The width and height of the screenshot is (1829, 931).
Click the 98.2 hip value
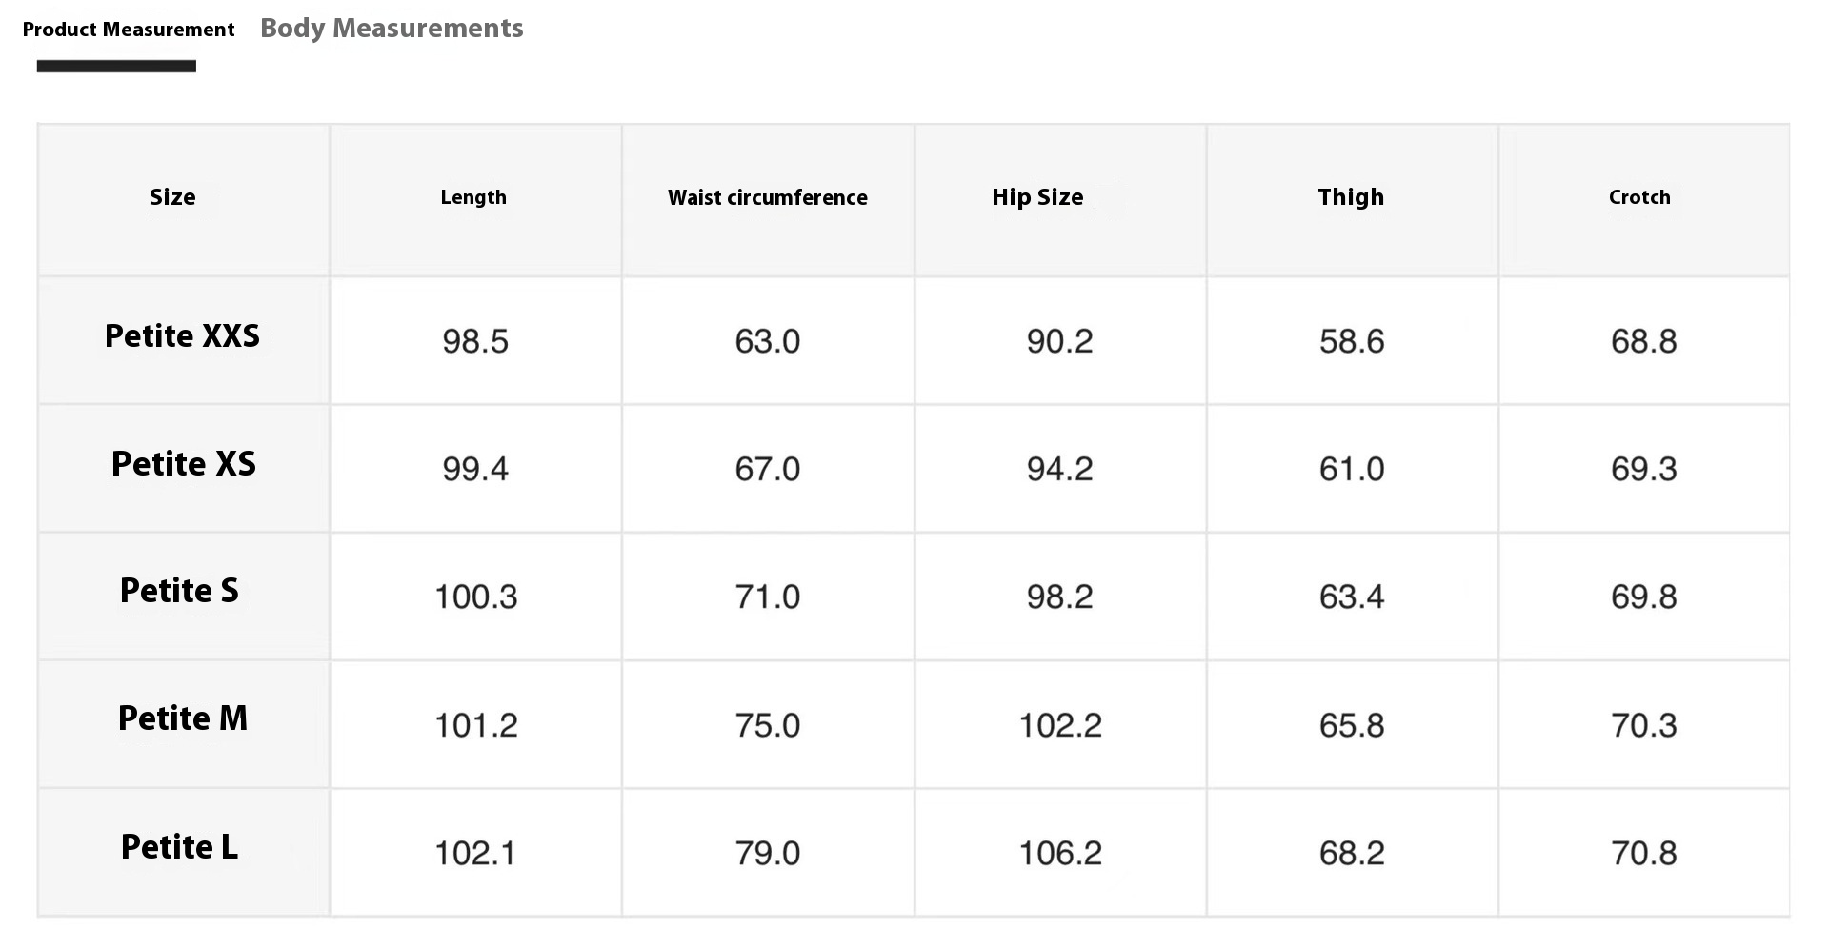click(x=1060, y=597)
